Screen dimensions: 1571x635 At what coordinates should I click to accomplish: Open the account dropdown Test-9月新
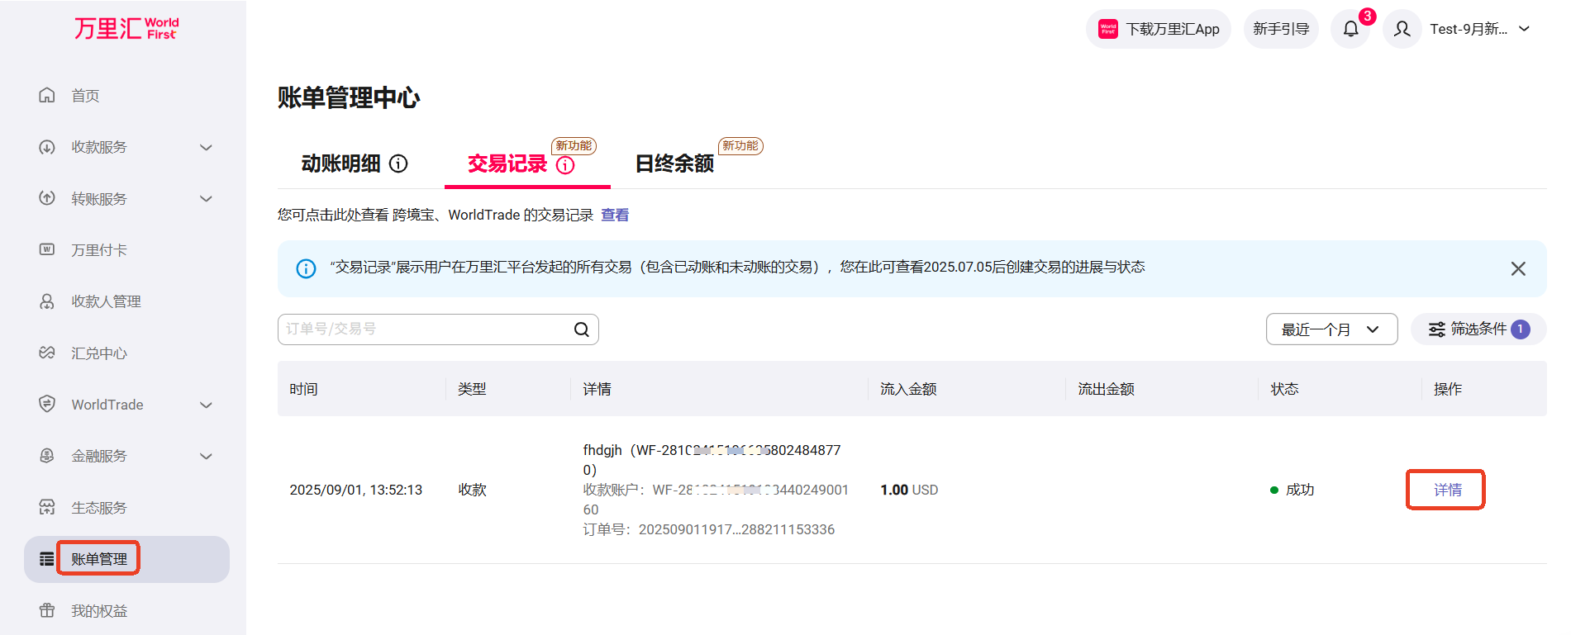tap(1479, 30)
